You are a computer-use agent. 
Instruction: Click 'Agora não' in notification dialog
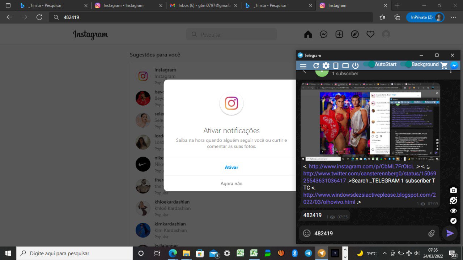coord(231,183)
